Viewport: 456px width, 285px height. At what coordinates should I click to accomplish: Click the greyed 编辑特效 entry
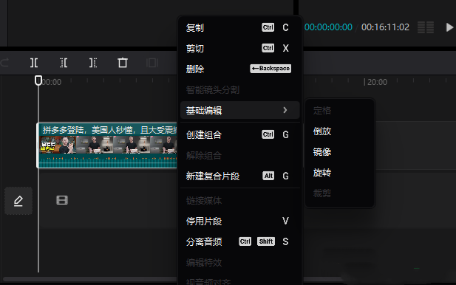(240, 262)
